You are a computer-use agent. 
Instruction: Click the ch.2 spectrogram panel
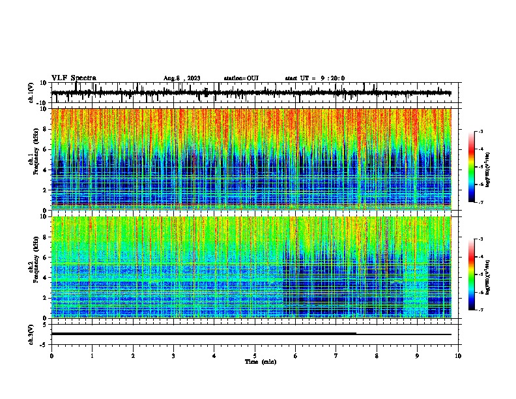tap(251, 267)
